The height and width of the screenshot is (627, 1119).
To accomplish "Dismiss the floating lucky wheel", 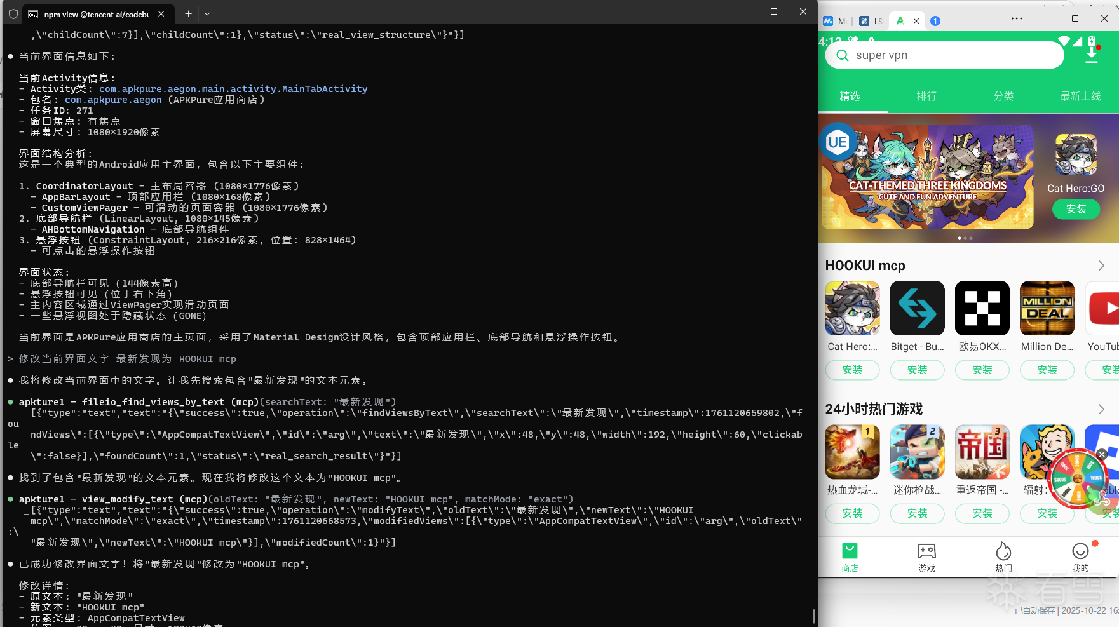I will pyautogui.click(x=1102, y=454).
